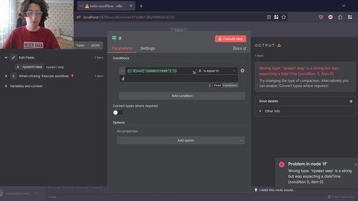Click the Edit Fields pencil icon
358x201 pixels.
click(x=13, y=58)
